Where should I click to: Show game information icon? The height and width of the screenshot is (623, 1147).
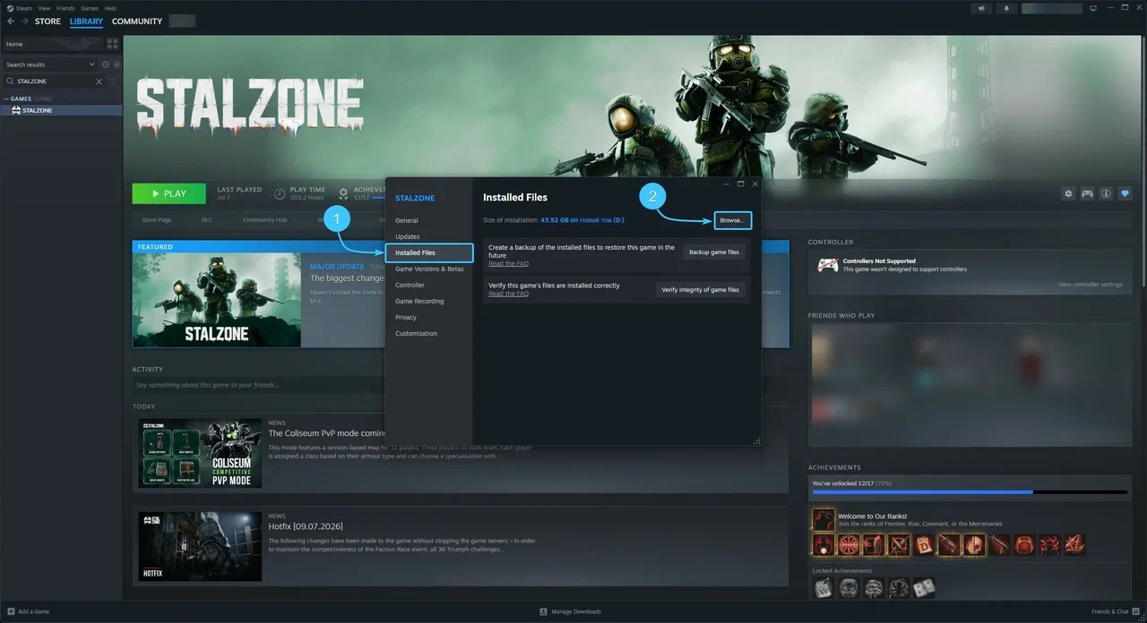pos(1107,193)
